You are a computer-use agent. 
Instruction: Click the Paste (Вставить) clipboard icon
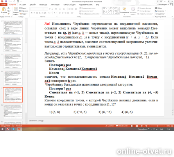(4, 9)
